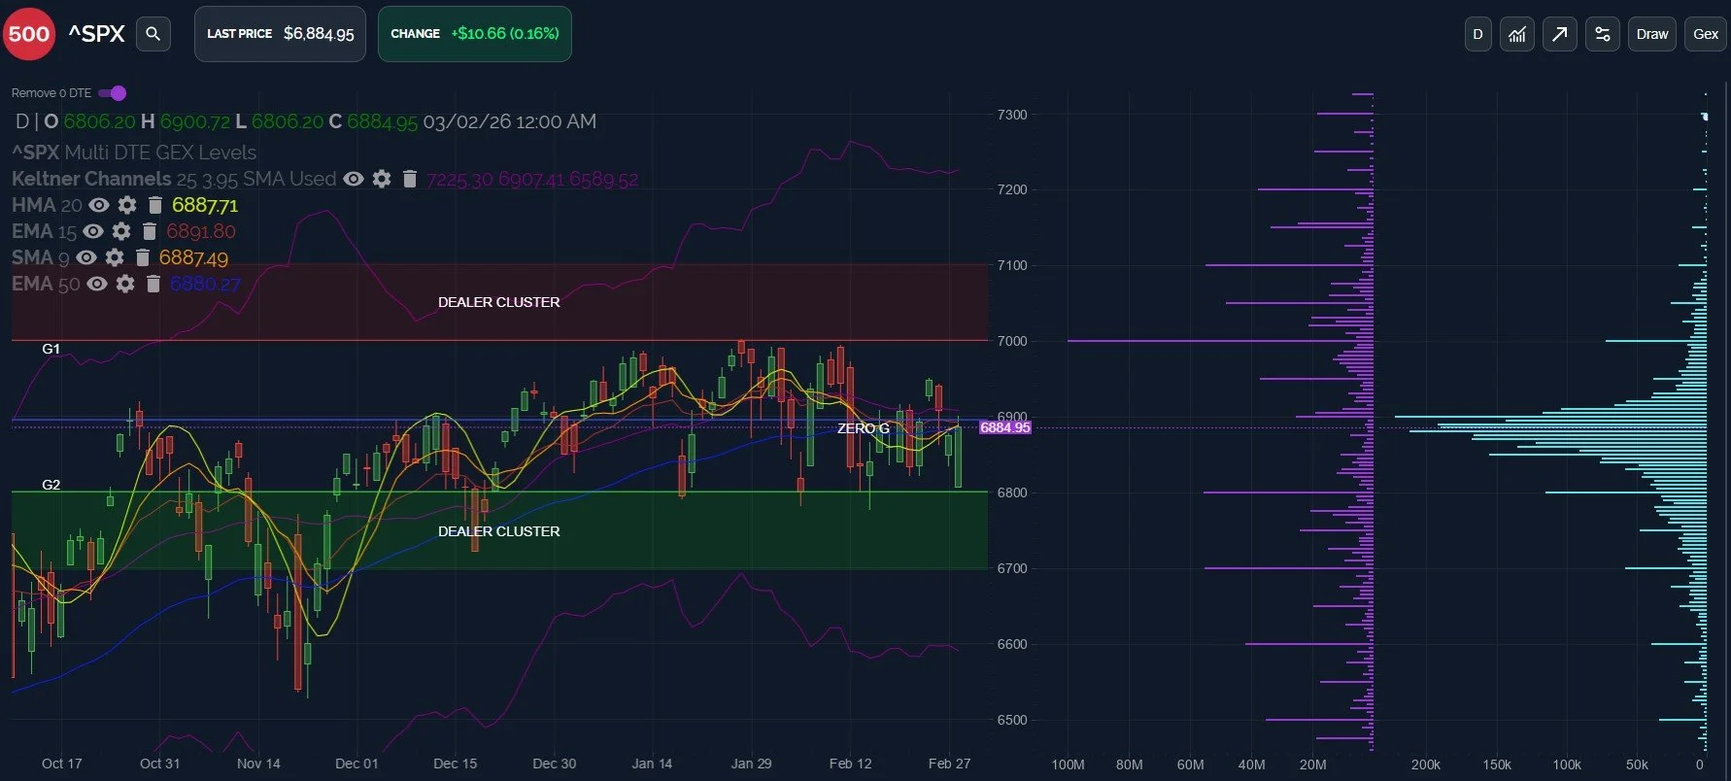Click the HMA value 6887.71

point(205,205)
